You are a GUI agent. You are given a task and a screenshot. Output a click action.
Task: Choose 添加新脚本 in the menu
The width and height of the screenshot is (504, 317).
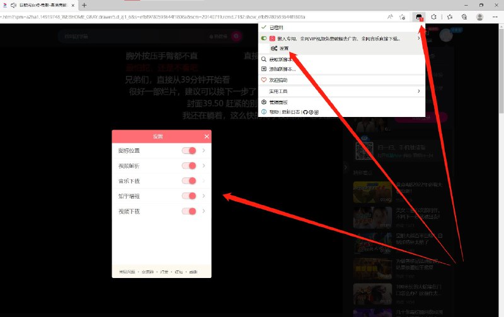282,69
